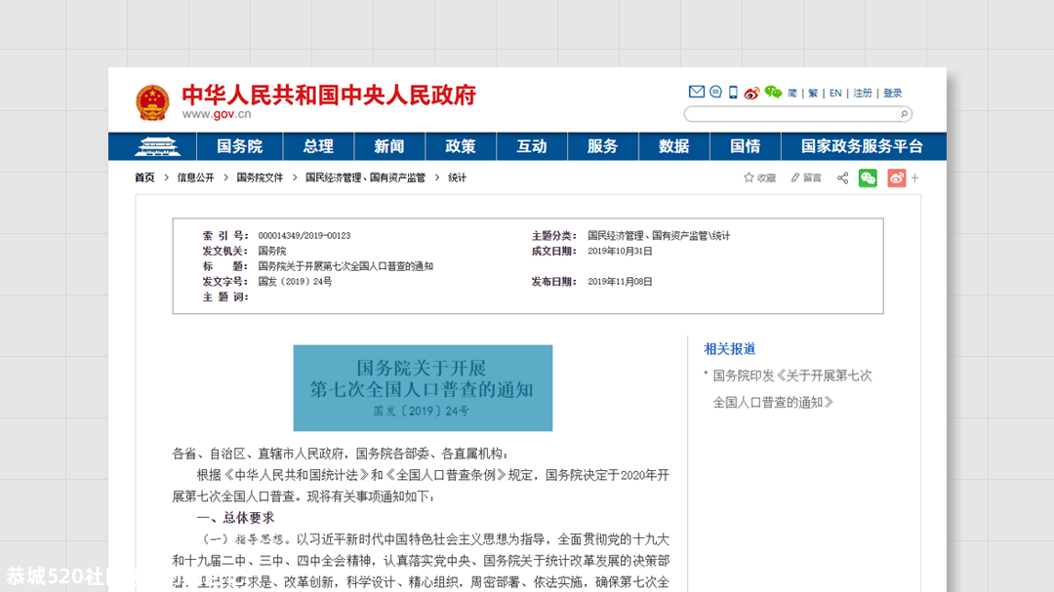Select the 数据 menu item
The image size is (1054, 592).
click(x=673, y=146)
